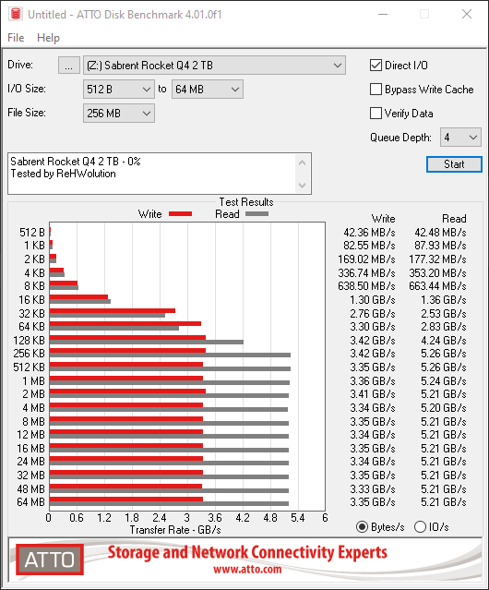Select the Bytes/s radio button
The height and width of the screenshot is (590, 489).
click(x=362, y=527)
